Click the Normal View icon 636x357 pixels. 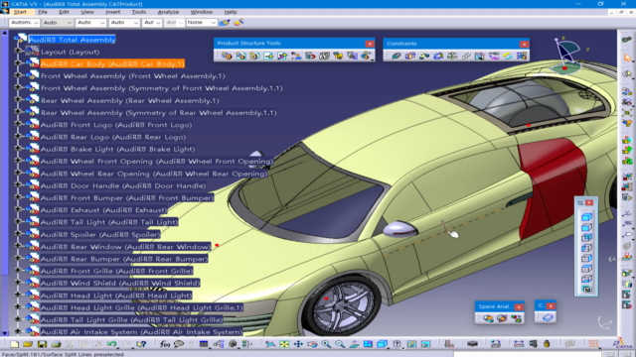[354, 344]
